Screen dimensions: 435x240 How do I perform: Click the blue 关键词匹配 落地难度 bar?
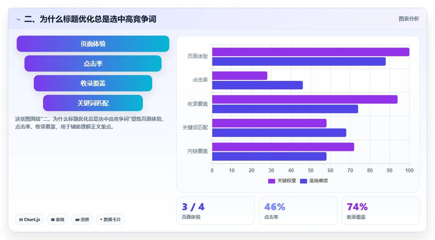[x=279, y=133]
